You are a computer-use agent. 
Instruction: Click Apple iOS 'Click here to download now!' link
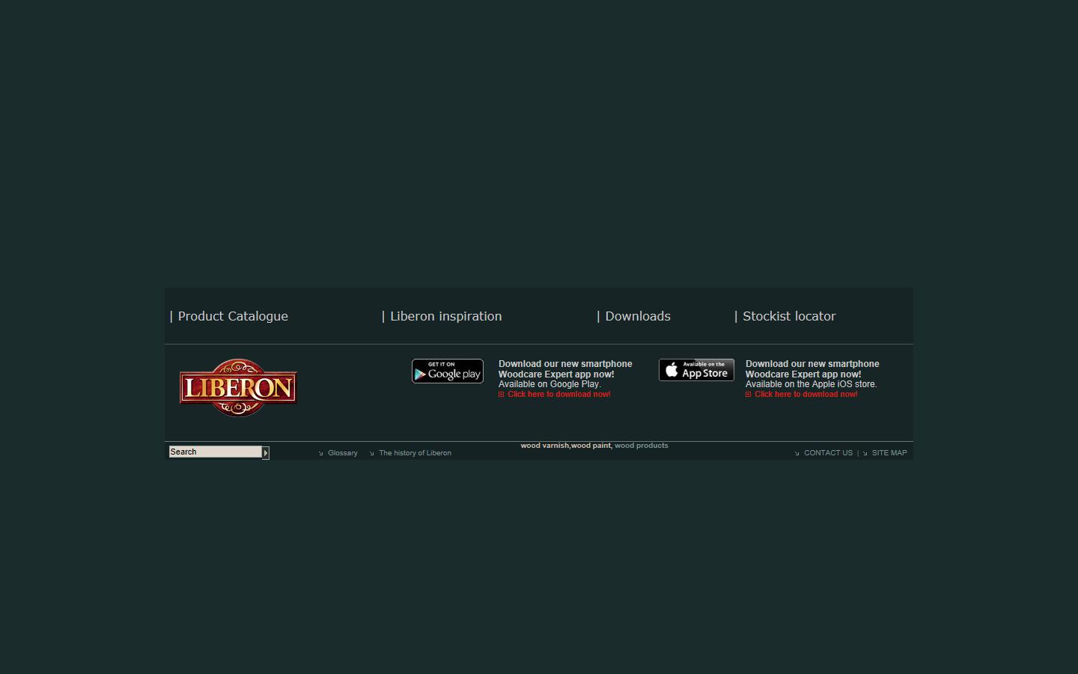pyautogui.click(x=806, y=395)
